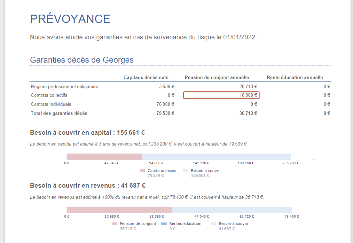Click the 76 000 € individual contracts capital value
353x243 pixels.
point(165,104)
